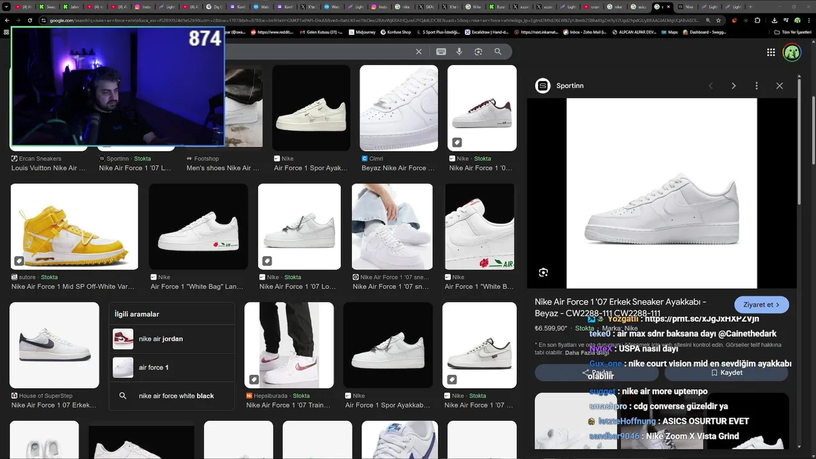Screen dimensions: 816x459
Task: Open the Sportinn Nike Air Force '07 L result
Action: (x=135, y=168)
